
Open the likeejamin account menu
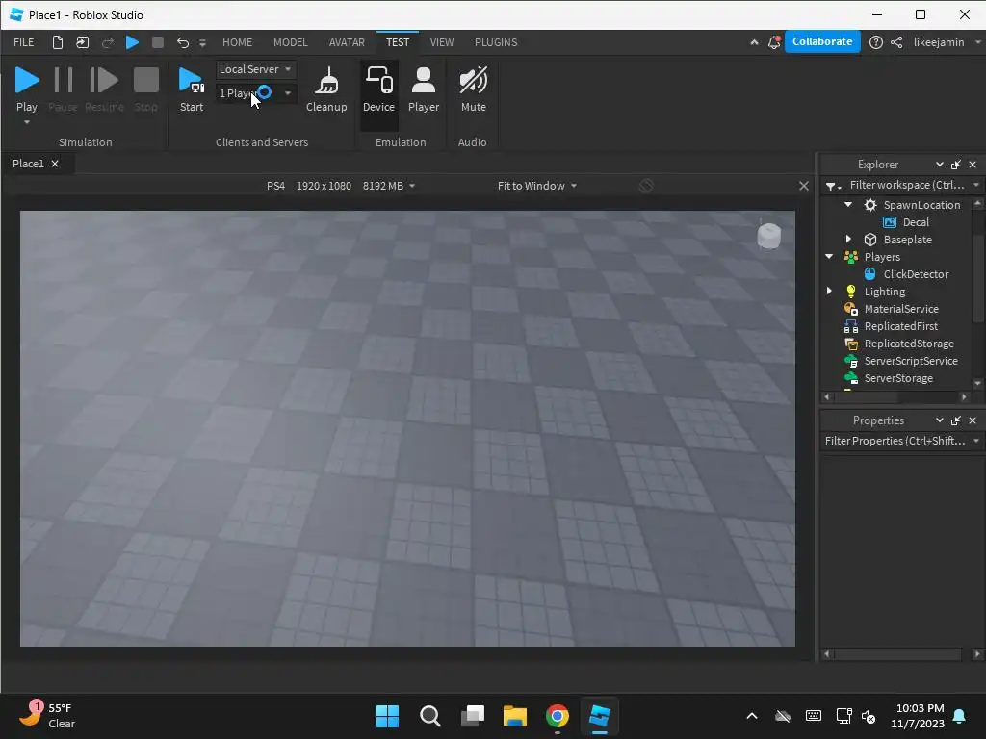point(946,42)
